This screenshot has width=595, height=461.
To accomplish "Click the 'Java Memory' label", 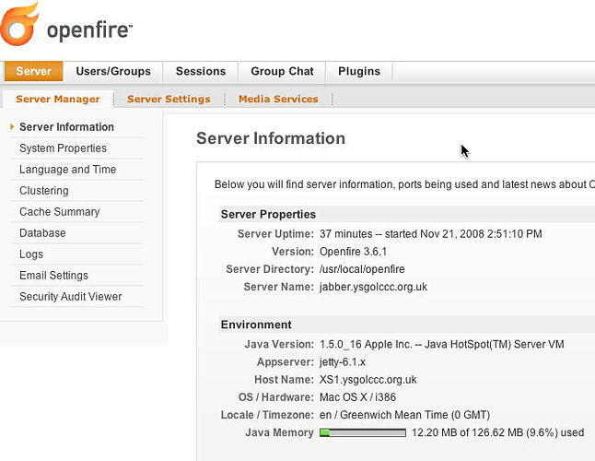I will tap(279, 432).
